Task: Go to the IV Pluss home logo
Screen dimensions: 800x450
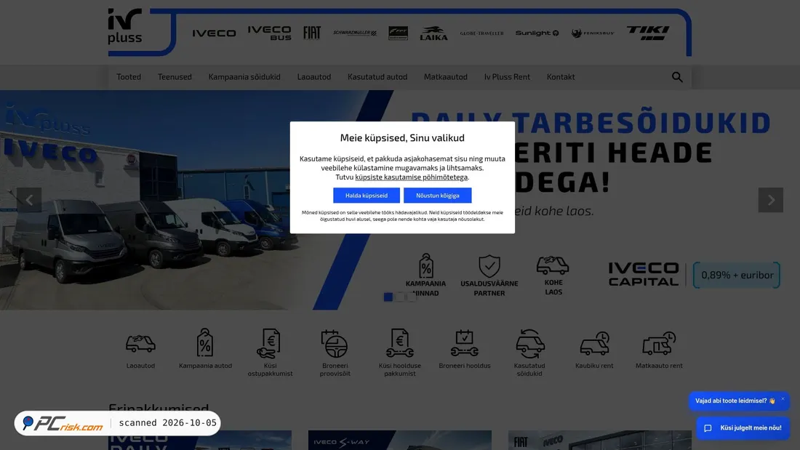Action: tap(125, 26)
